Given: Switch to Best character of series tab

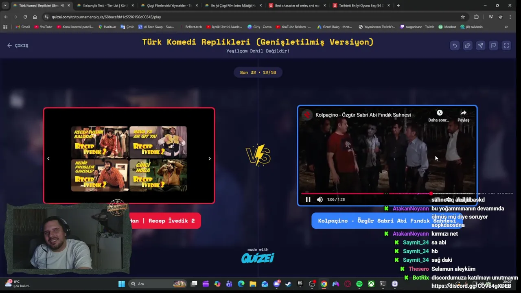Looking at the screenshot, I should [x=297, y=6].
